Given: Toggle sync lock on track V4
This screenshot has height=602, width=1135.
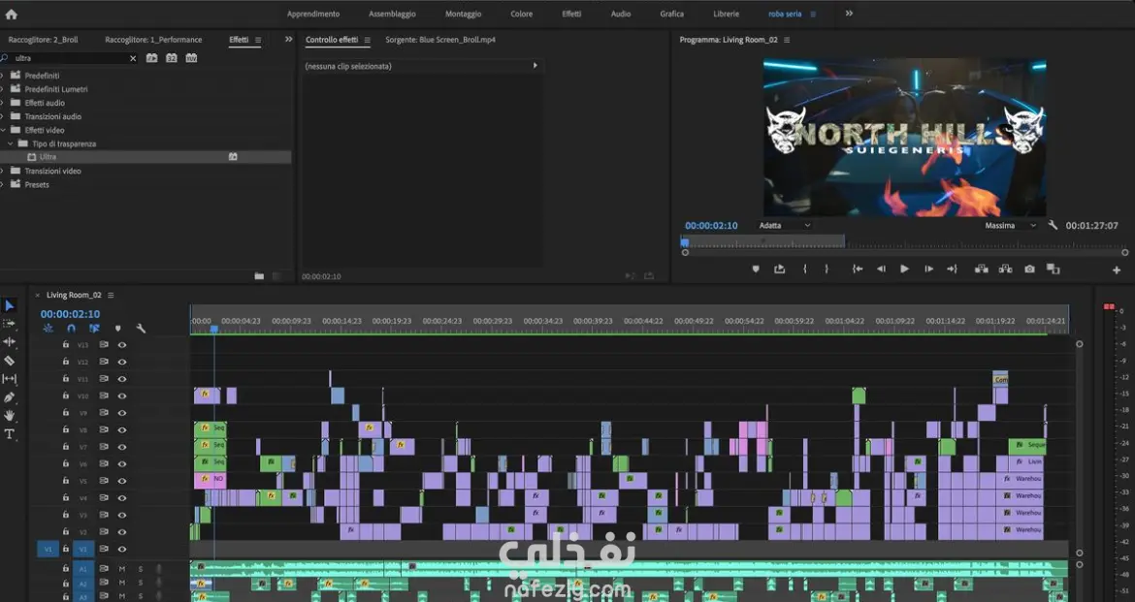Looking at the screenshot, I should tap(104, 498).
